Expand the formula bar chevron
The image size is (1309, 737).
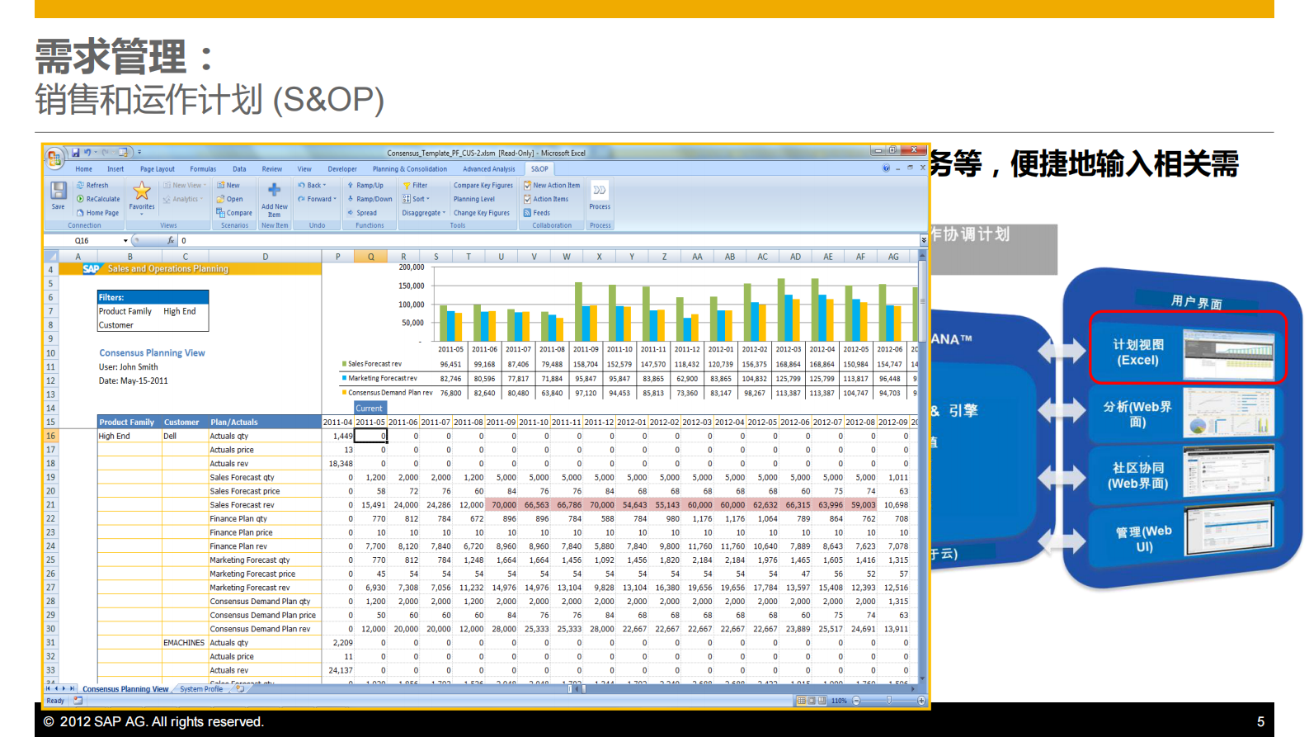click(x=924, y=240)
